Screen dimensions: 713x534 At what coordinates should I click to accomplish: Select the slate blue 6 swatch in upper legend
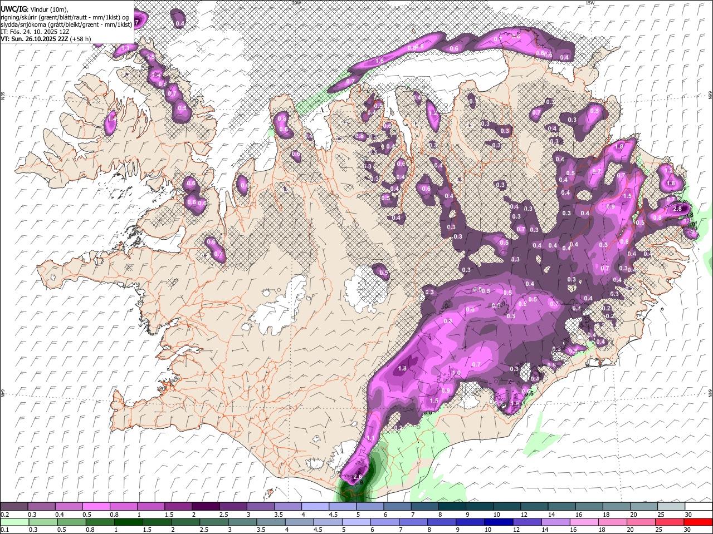click(397, 507)
